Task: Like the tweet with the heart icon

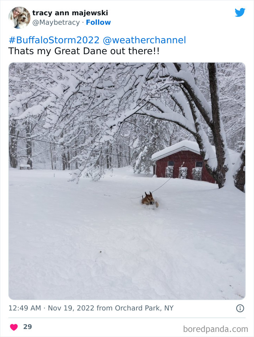Action: coord(14,327)
